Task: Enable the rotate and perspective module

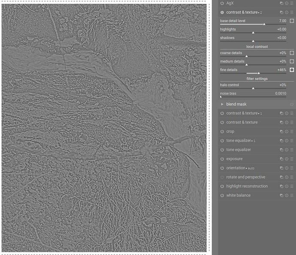Action: [x=222, y=177]
